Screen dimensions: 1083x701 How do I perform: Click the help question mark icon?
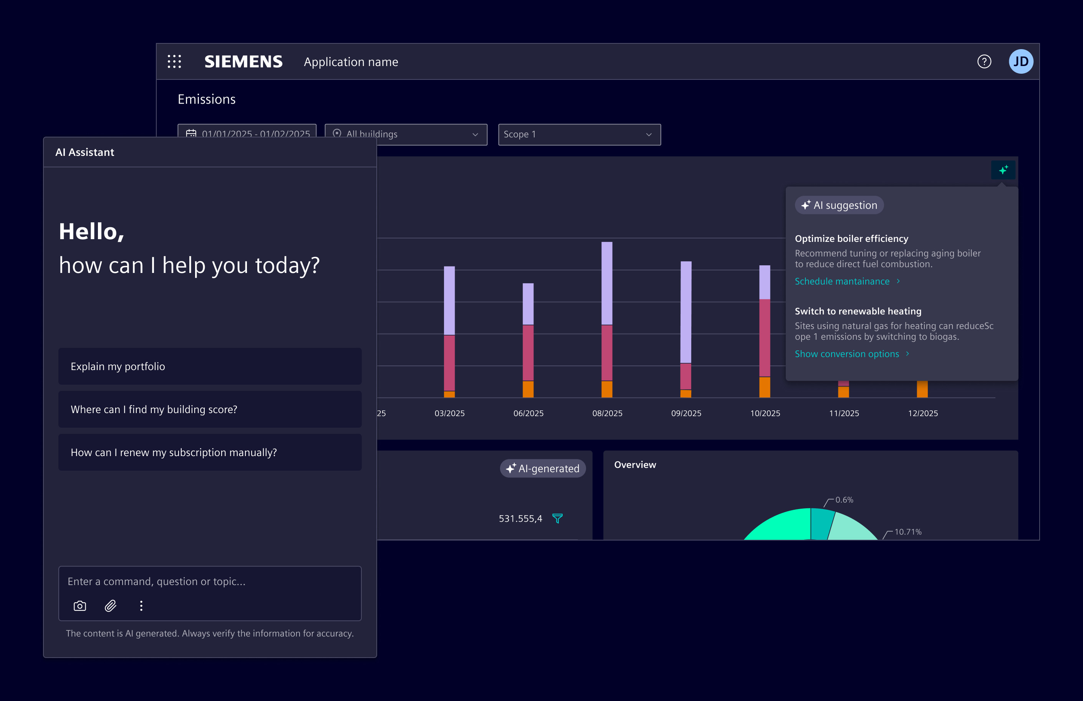click(x=984, y=61)
